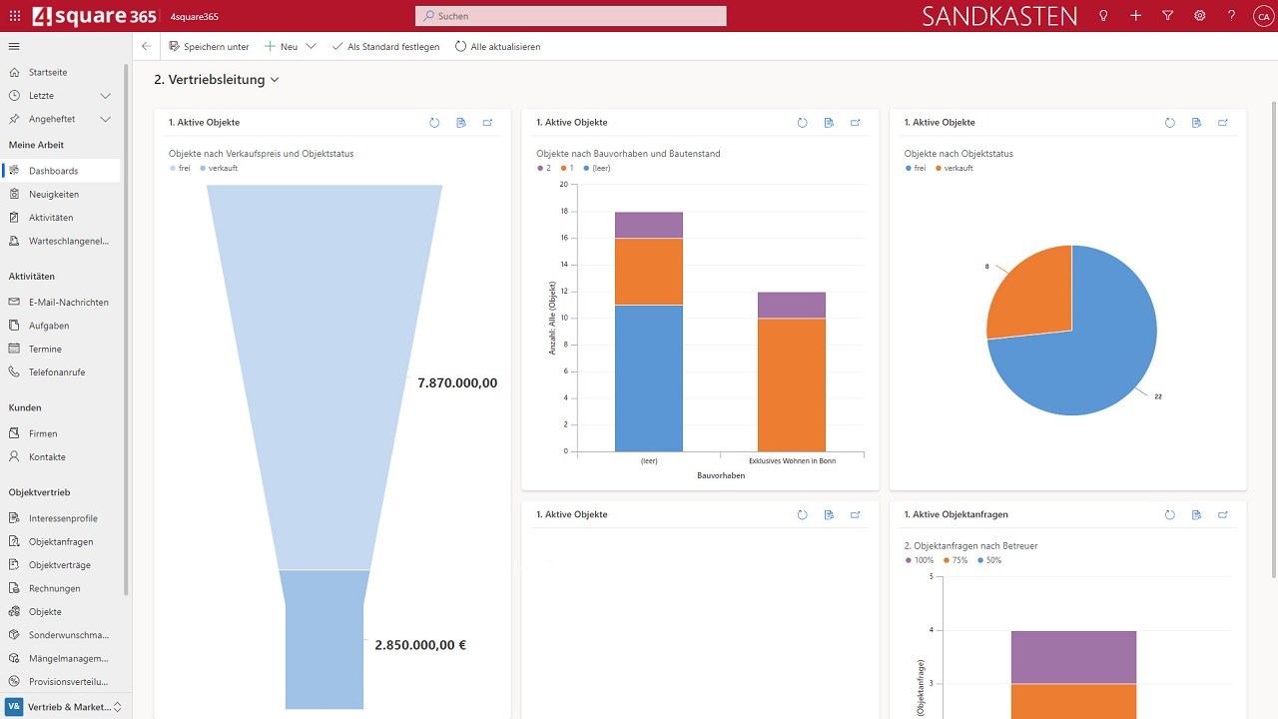Open Mängelmanagement in the sidebar
The width and height of the screenshot is (1278, 719).
click(x=60, y=659)
